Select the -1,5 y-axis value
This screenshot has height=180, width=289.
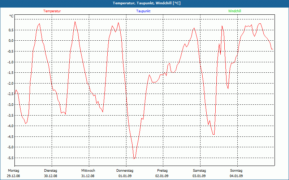pos(10,73)
